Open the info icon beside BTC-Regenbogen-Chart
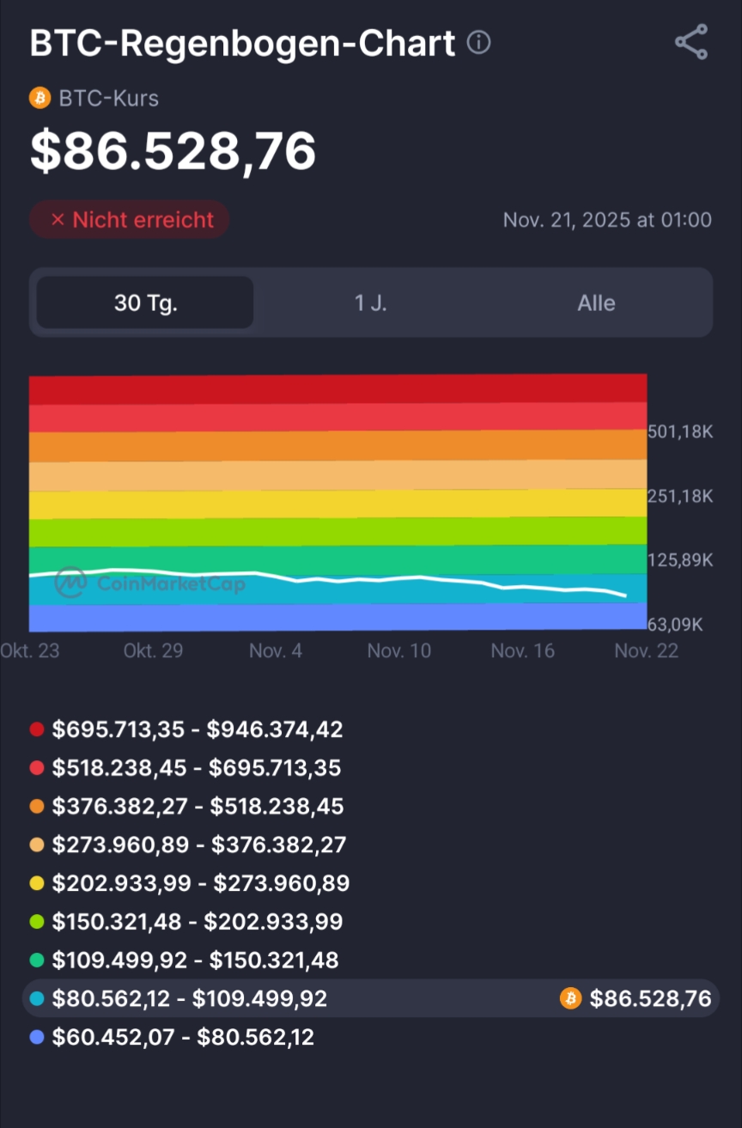The width and height of the screenshot is (742, 1128). point(478,42)
